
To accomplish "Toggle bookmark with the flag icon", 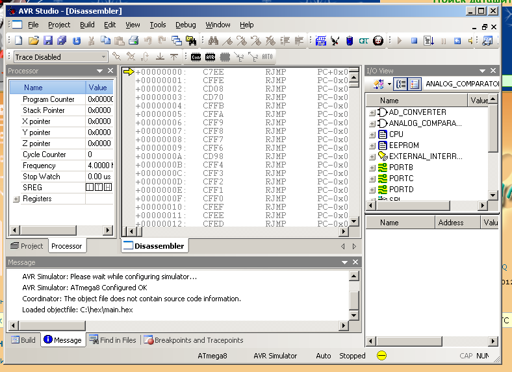I will [x=227, y=40].
